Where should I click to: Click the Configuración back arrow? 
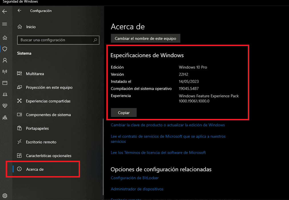pyautogui.click(x=19, y=11)
